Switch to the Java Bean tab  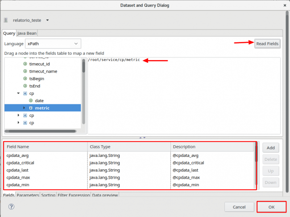[x=27, y=33]
